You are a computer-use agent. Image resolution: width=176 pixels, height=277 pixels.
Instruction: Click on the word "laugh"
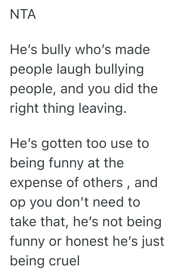point(74,70)
